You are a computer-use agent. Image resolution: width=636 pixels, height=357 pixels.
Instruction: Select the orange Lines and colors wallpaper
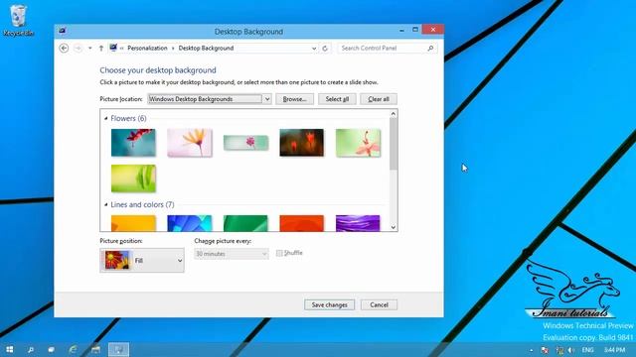tap(133, 223)
